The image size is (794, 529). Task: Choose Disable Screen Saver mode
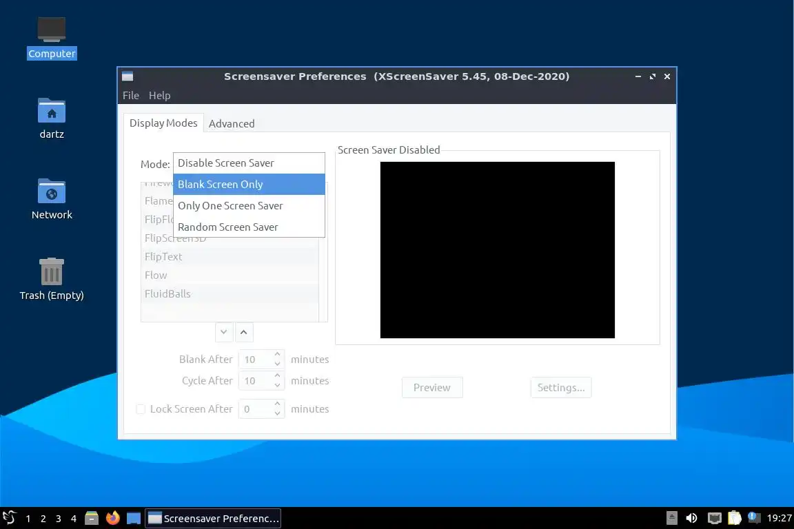[249, 163]
